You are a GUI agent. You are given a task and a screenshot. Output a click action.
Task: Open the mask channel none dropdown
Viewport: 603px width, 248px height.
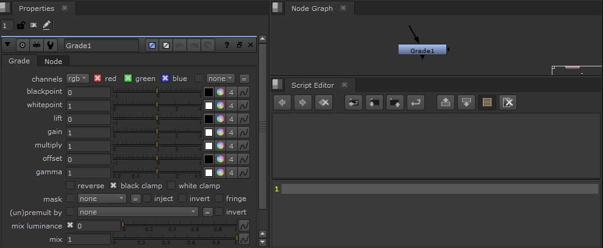pos(102,199)
